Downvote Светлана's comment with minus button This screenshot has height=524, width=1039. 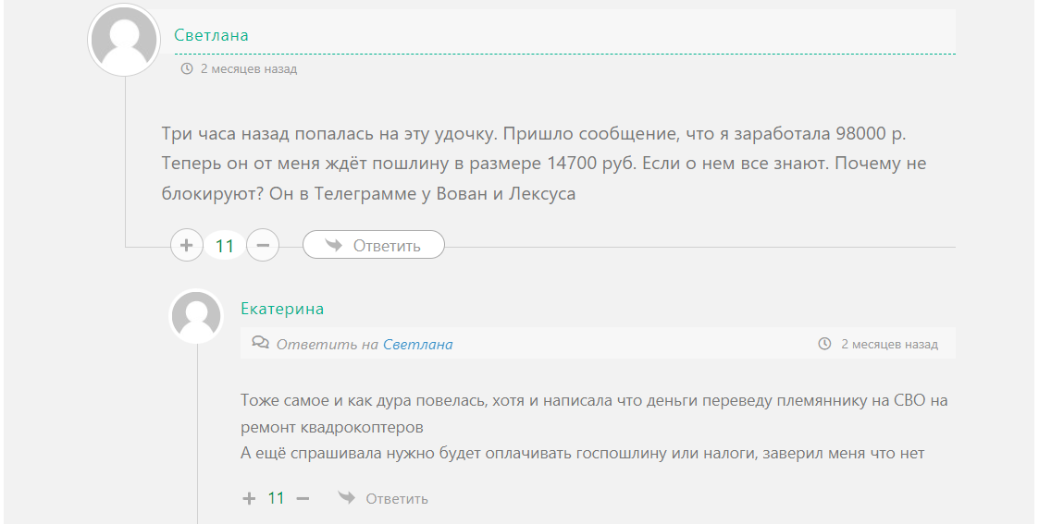pyautogui.click(x=263, y=246)
